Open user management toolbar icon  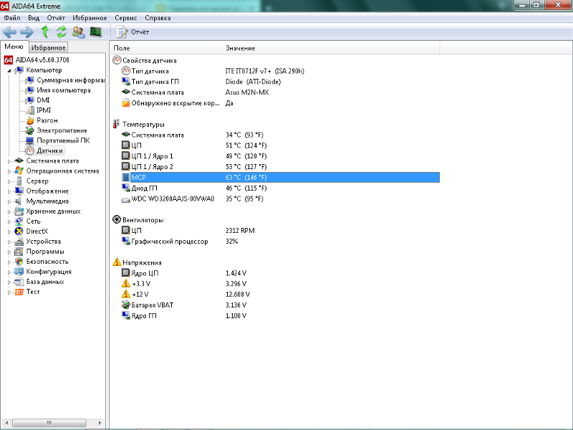point(78,32)
